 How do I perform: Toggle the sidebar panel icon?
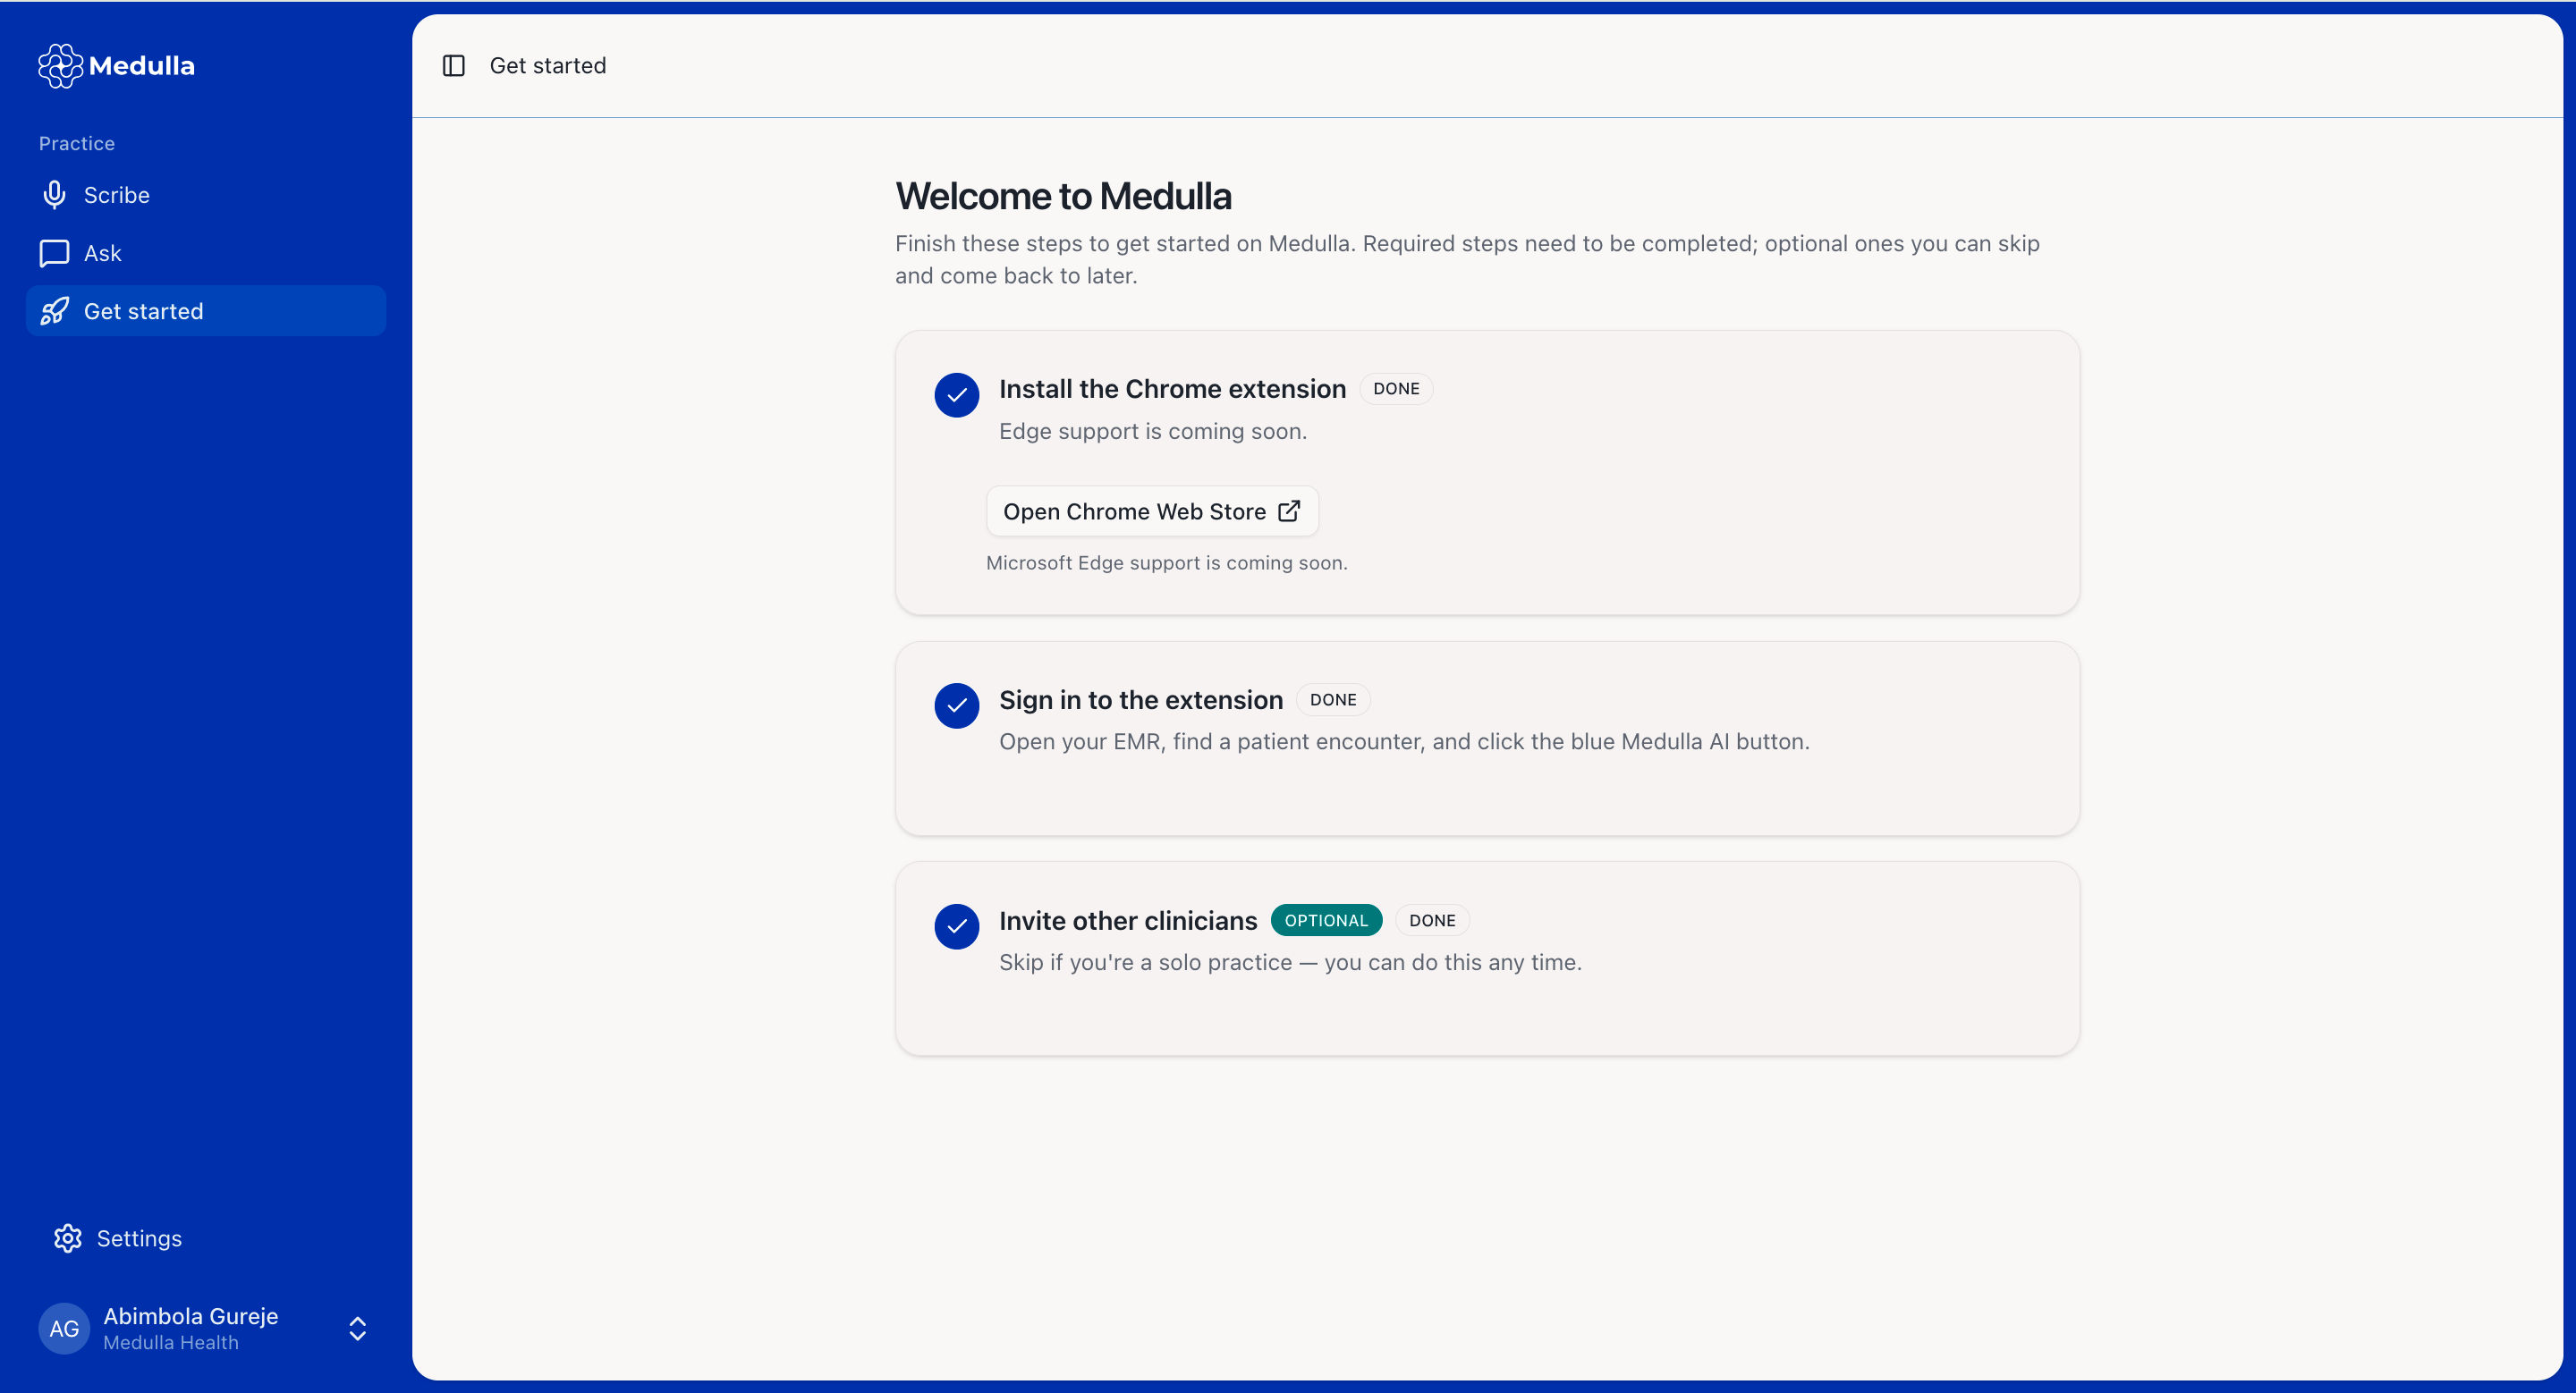pyautogui.click(x=454, y=66)
